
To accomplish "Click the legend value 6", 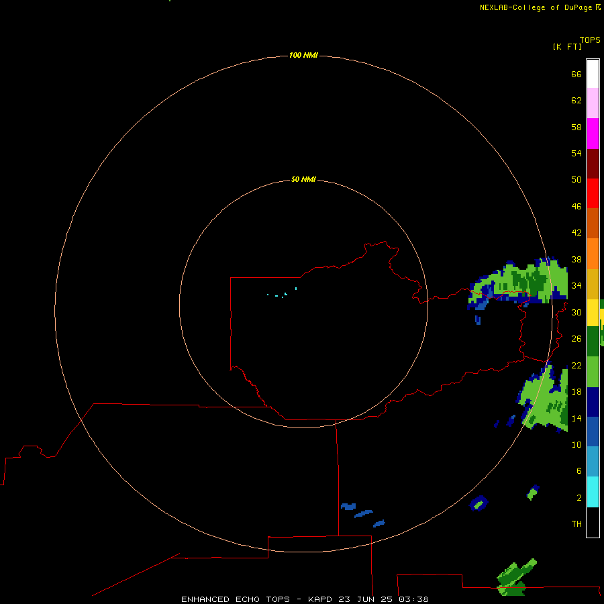I will click(x=579, y=470).
